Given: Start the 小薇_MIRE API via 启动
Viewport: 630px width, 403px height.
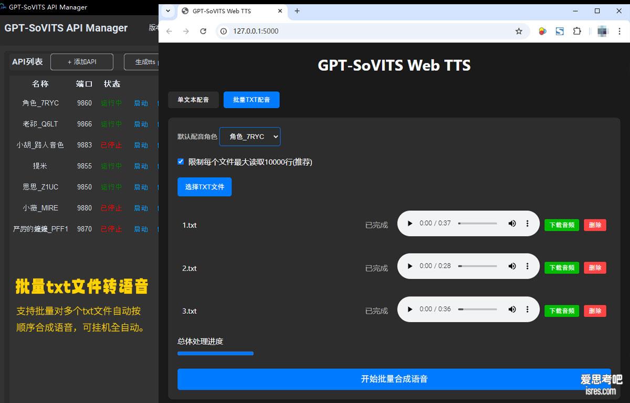Looking at the screenshot, I should pos(141,208).
